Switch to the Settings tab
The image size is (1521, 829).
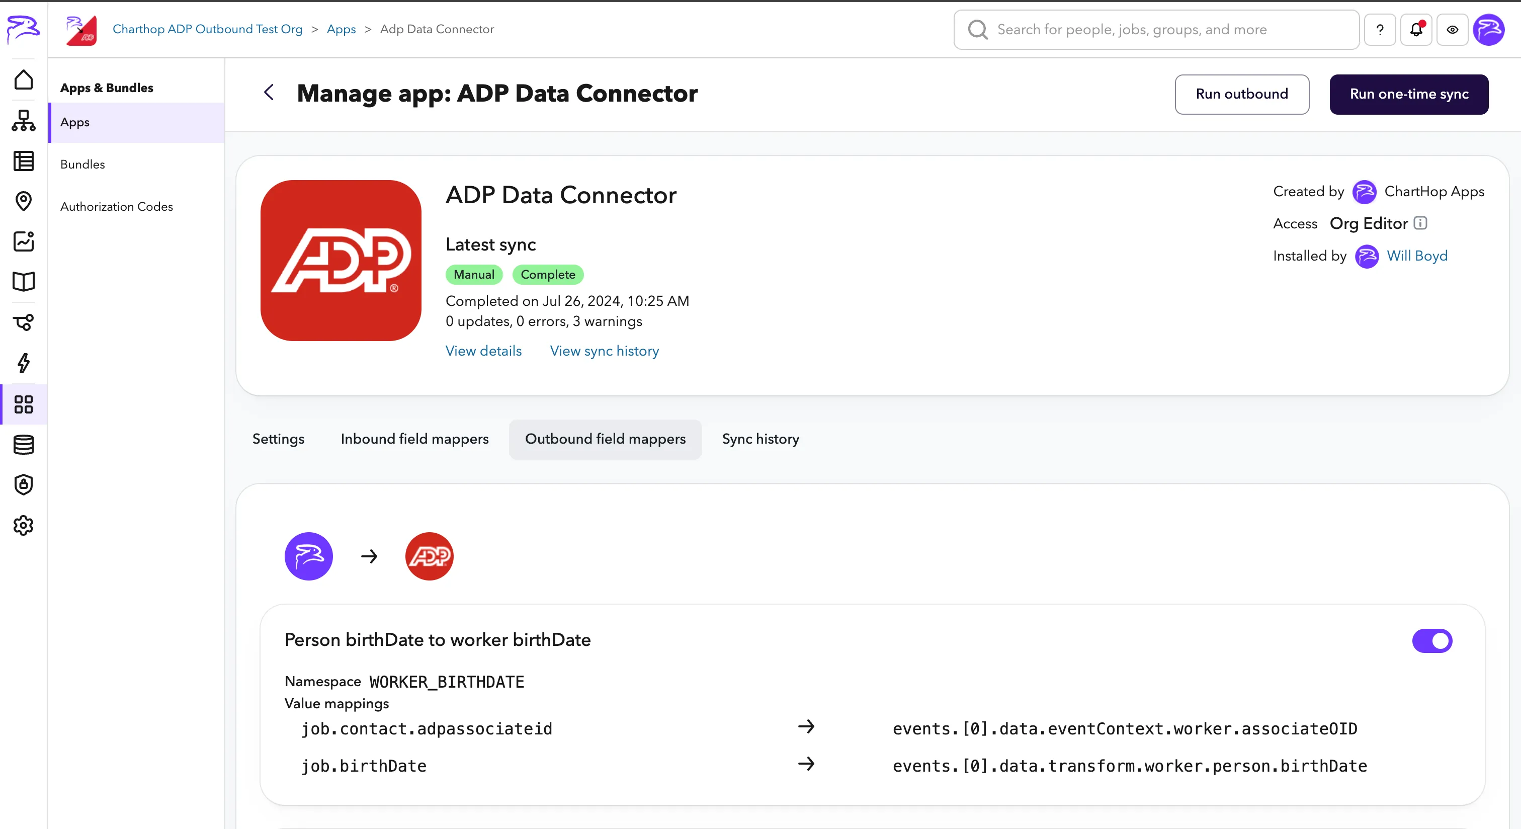(x=278, y=439)
